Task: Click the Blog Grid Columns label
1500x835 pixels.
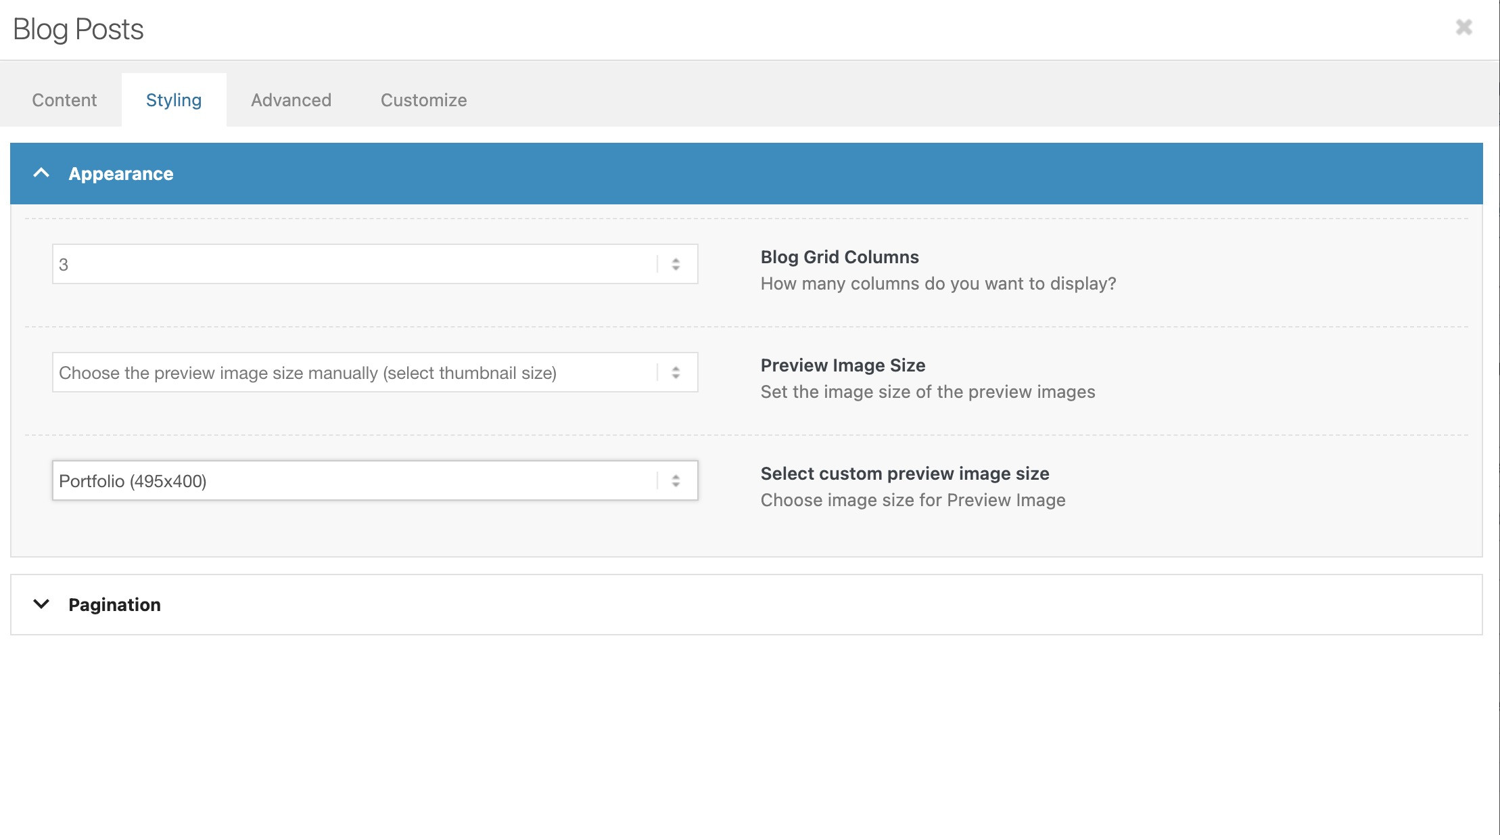Action: point(839,257)
